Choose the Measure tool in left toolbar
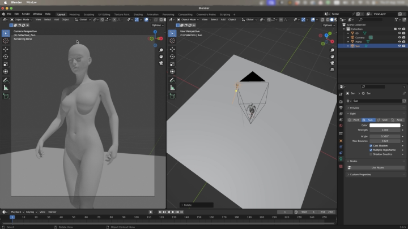Viewport: 408px width, 229px height. pos(6,88)
